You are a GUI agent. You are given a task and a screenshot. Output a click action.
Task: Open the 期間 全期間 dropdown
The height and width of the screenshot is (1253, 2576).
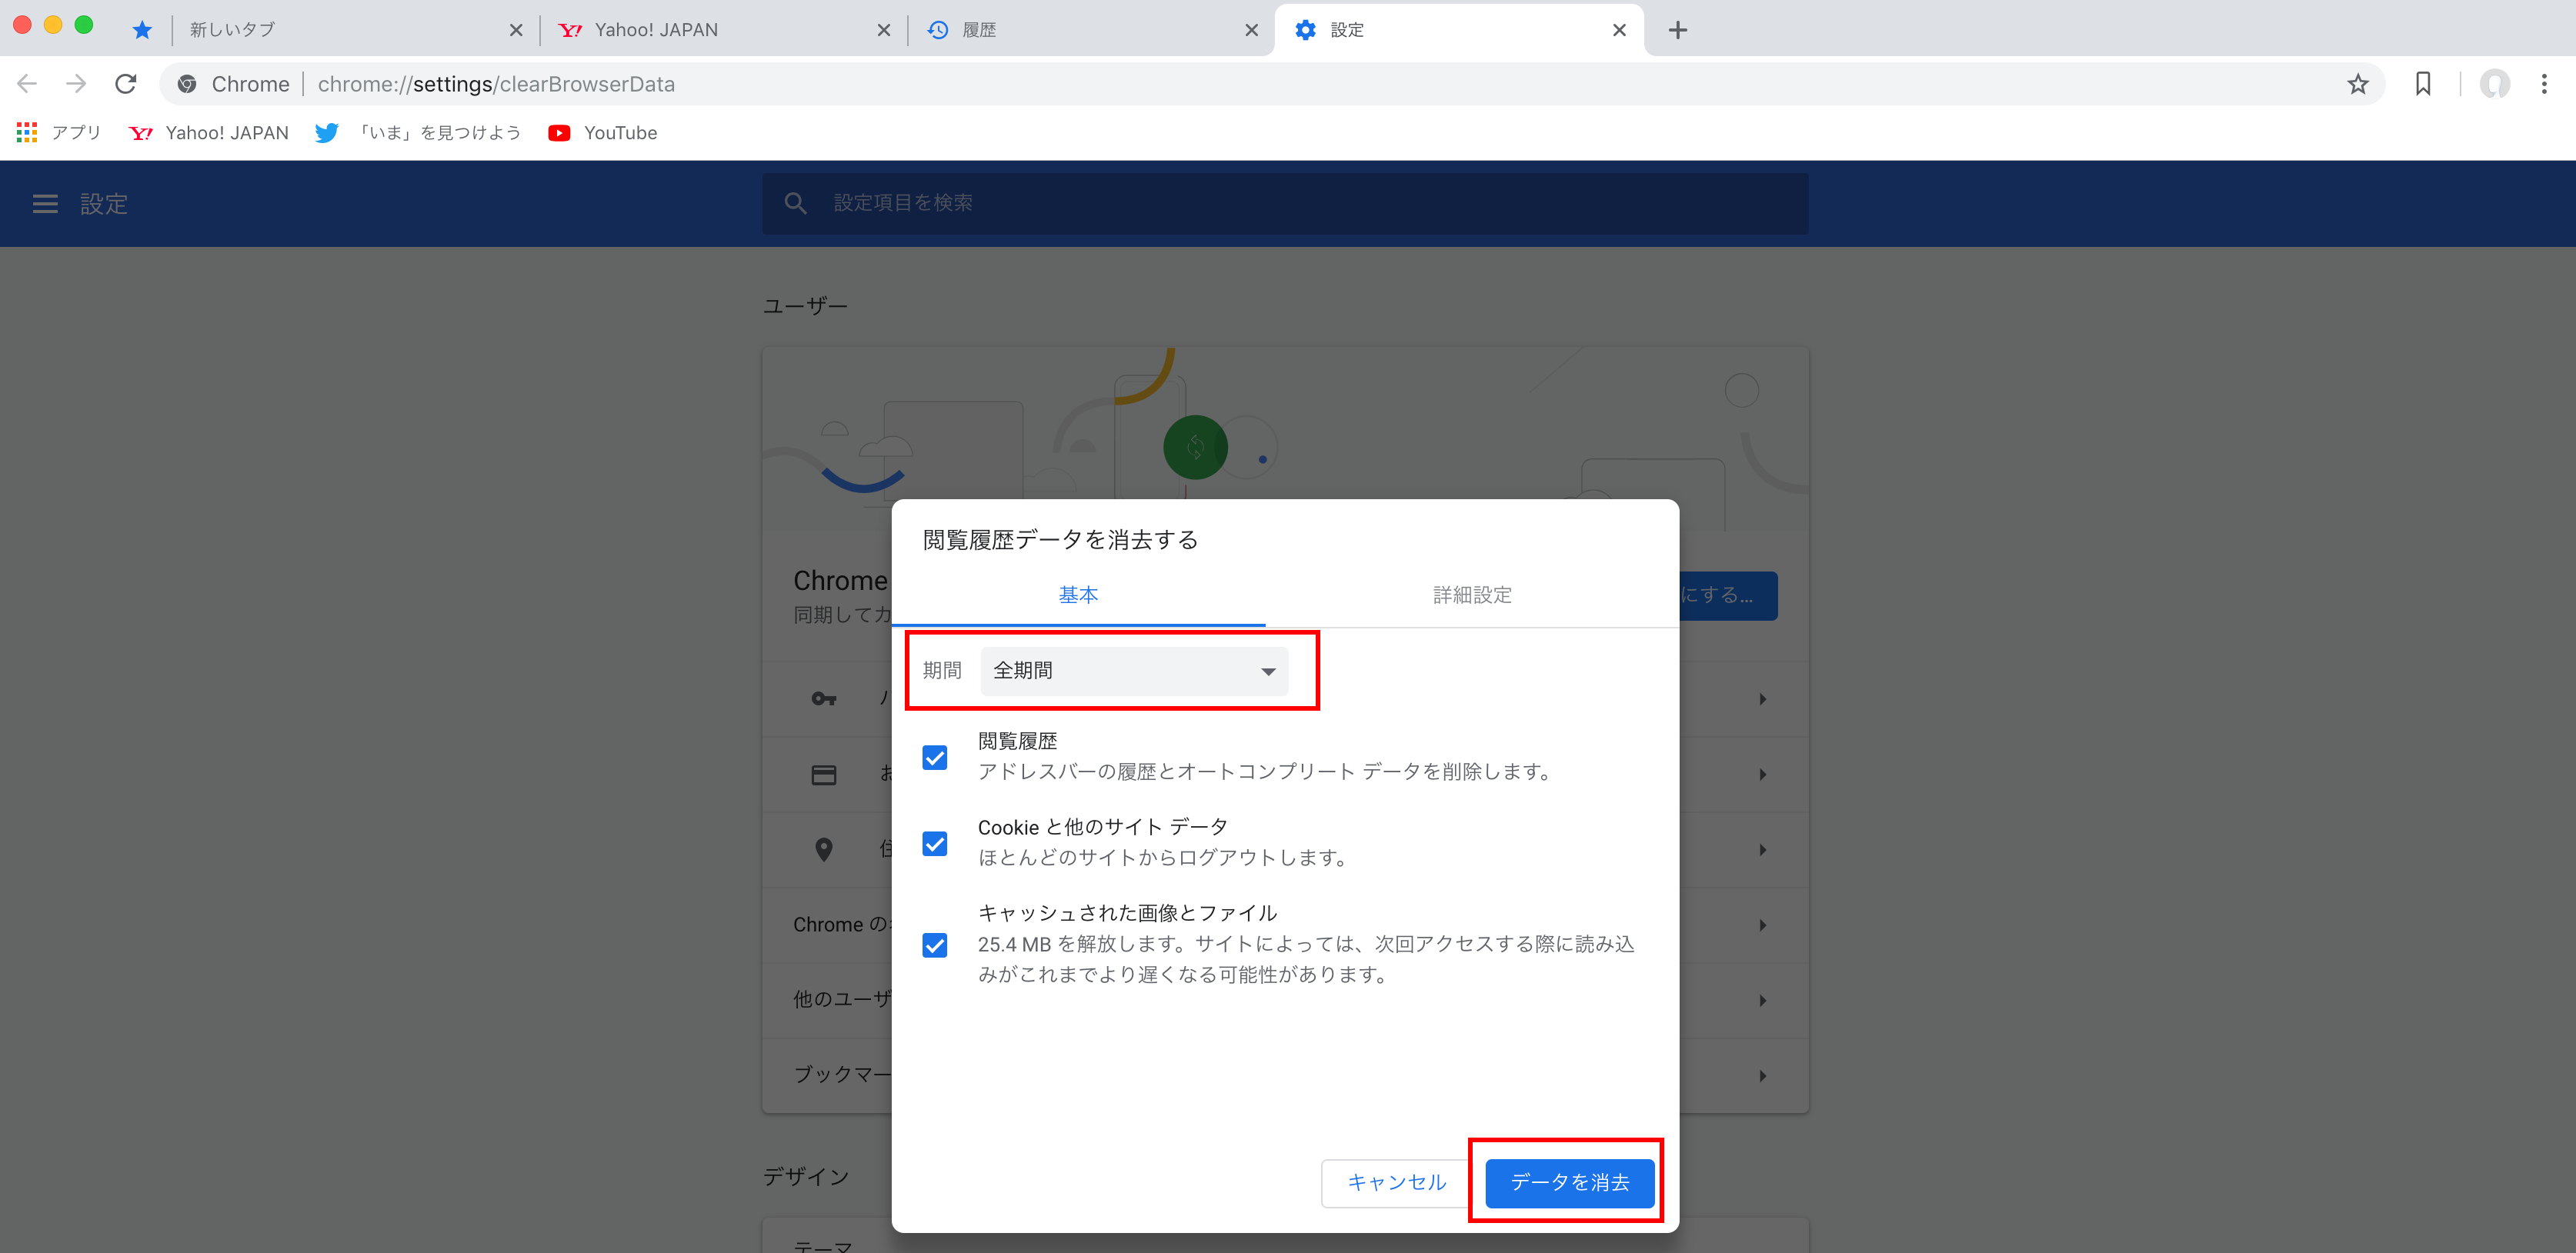point(1134,671)
